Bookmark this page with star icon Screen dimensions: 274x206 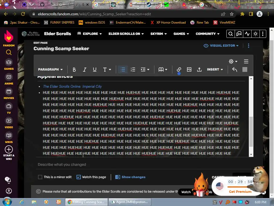click(231, 14)
